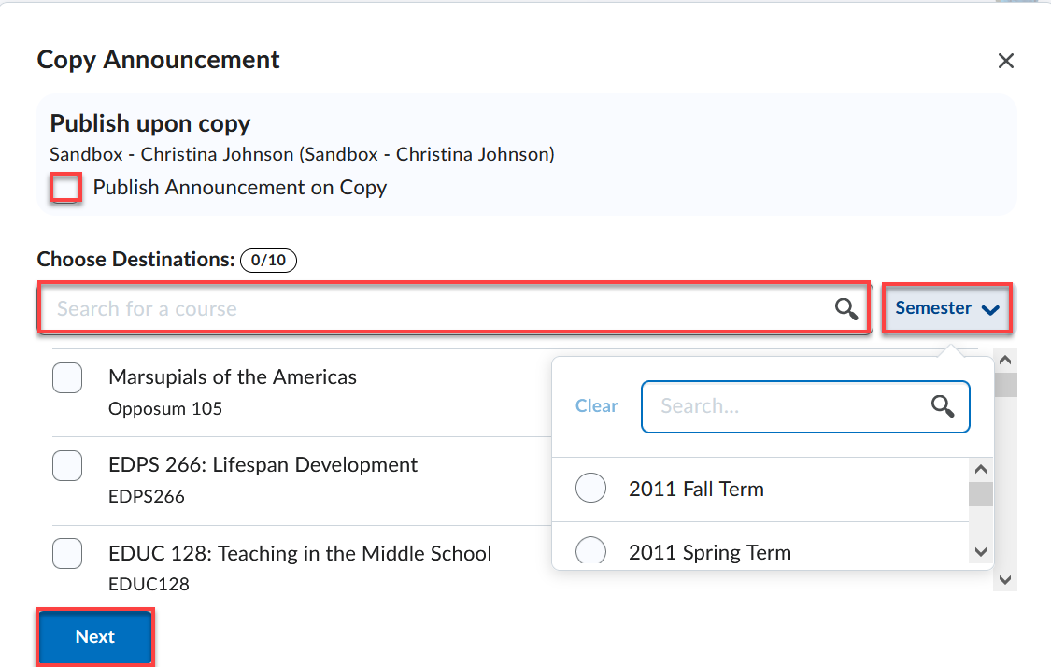Click the course search magnifier icon

846,309
